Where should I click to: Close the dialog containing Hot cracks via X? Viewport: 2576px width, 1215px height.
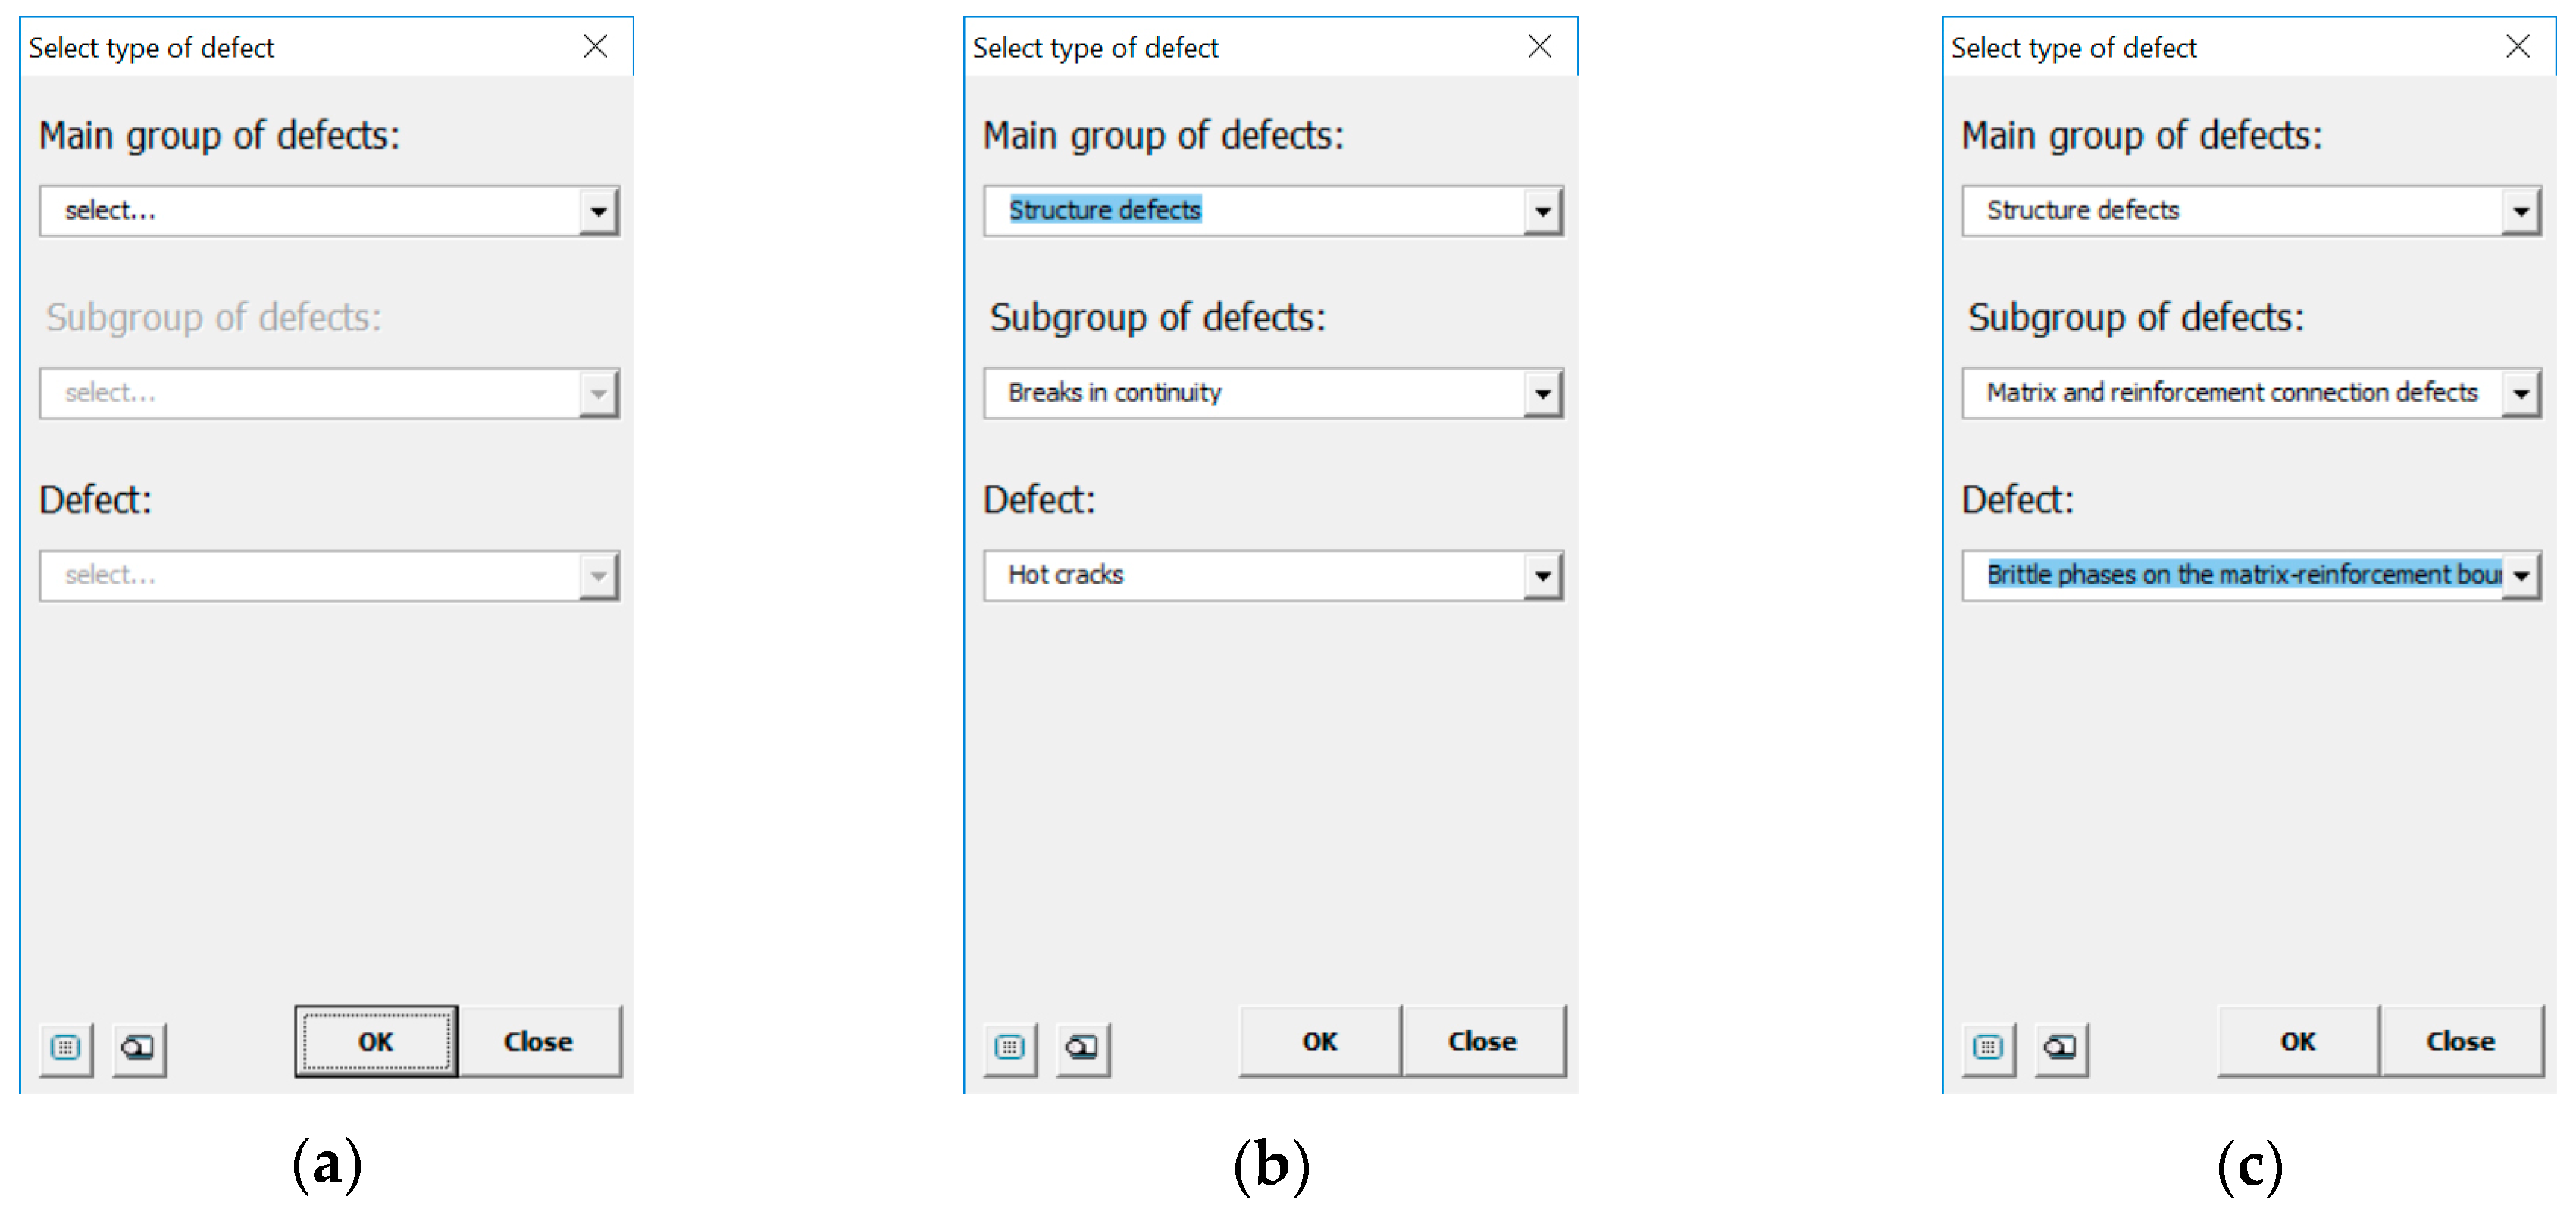click(x=1540, y=46)
